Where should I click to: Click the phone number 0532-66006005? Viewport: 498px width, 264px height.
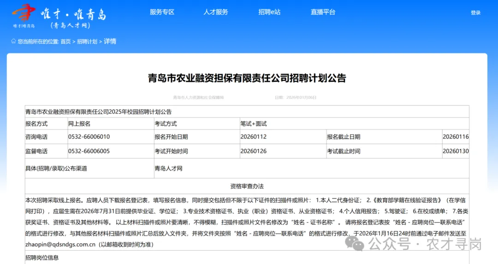tap(89, 152)
